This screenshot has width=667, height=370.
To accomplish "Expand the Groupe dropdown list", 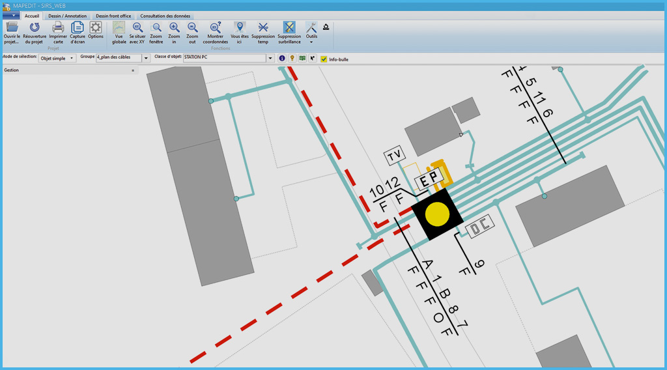I will (146, 58).
